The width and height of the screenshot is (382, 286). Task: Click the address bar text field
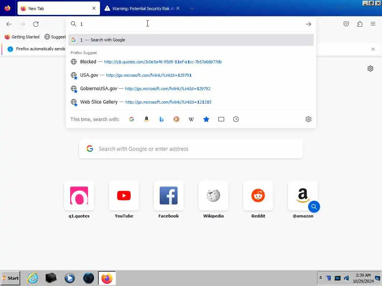191,24
